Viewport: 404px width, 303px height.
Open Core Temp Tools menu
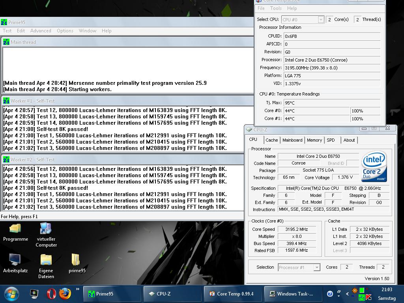pyautogui.click(x=276, y=8)
